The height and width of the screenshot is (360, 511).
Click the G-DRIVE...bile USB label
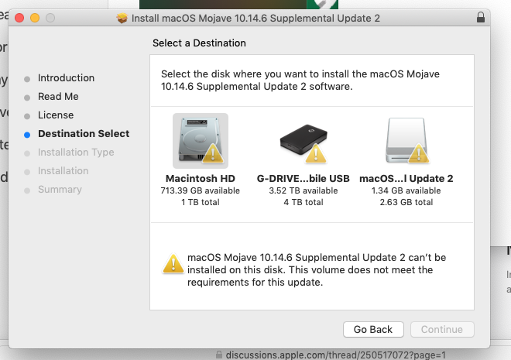pyautogui.click(x=303, y=179)
